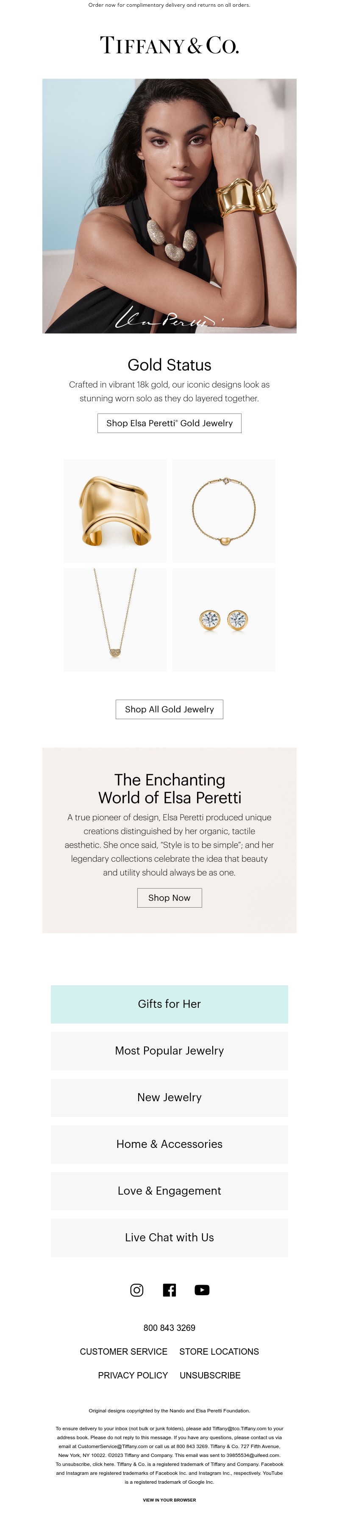The width and height of the screenshot is (339, 1516).
Task: Open the gold bone cuff product image
Action: click(114, 510)
